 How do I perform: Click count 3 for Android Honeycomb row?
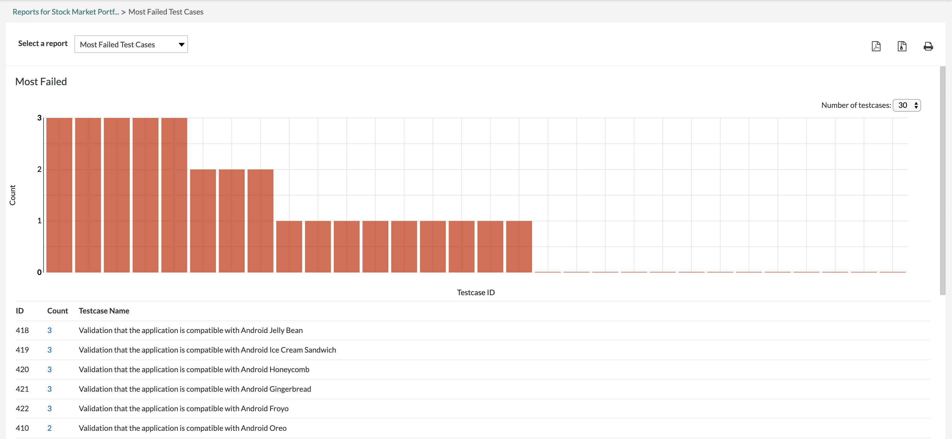(x=50, y=370)
